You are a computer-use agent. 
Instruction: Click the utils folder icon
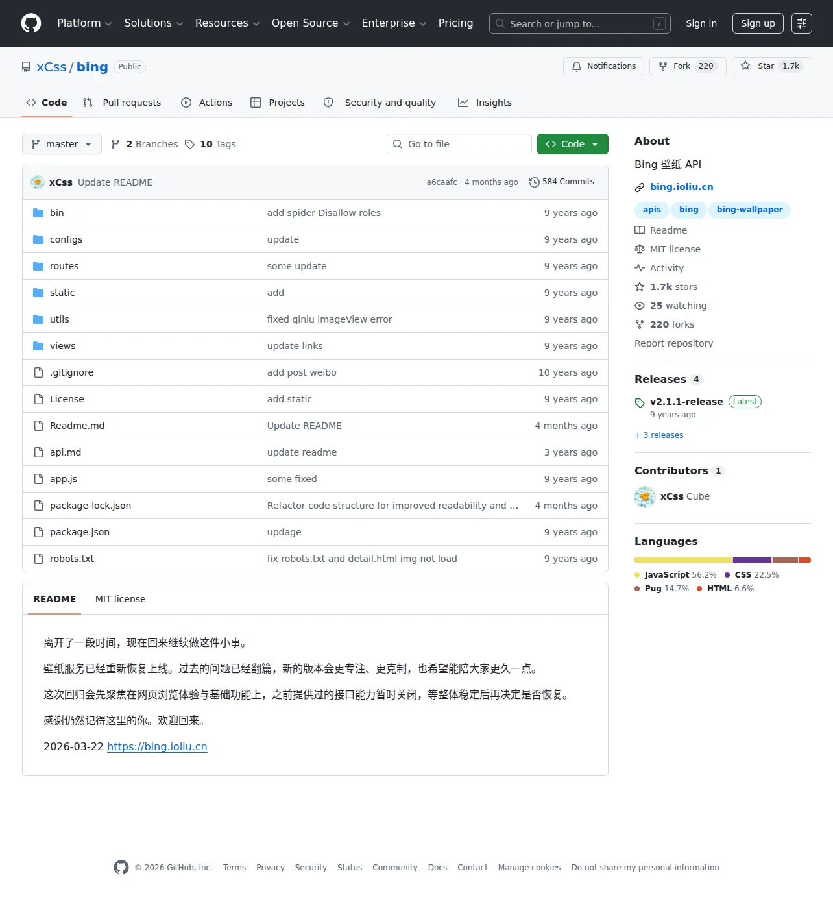38,319
